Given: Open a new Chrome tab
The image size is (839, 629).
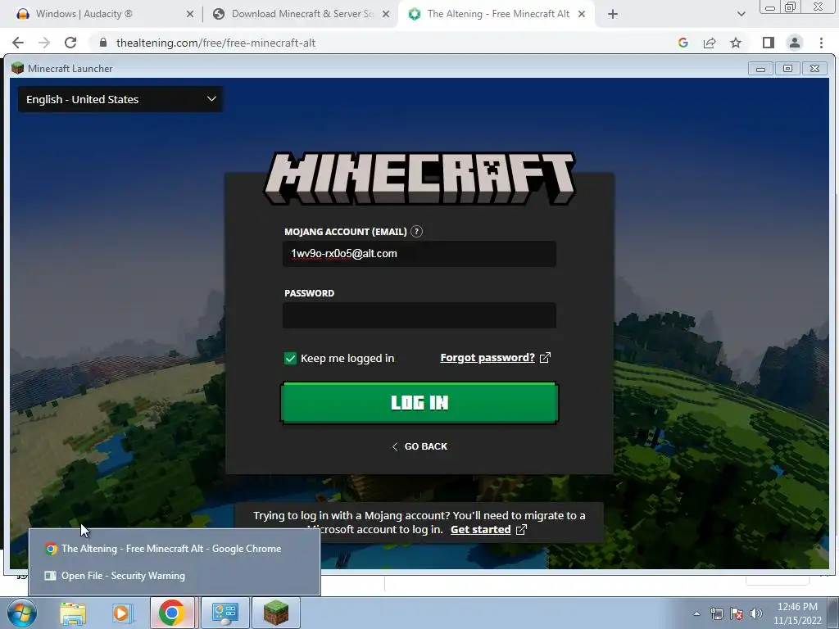Looking at the screenshot, I should coord(613,15).
